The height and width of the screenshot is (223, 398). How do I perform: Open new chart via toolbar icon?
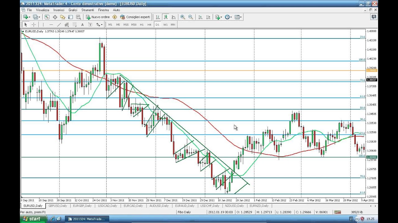[25, 17]
